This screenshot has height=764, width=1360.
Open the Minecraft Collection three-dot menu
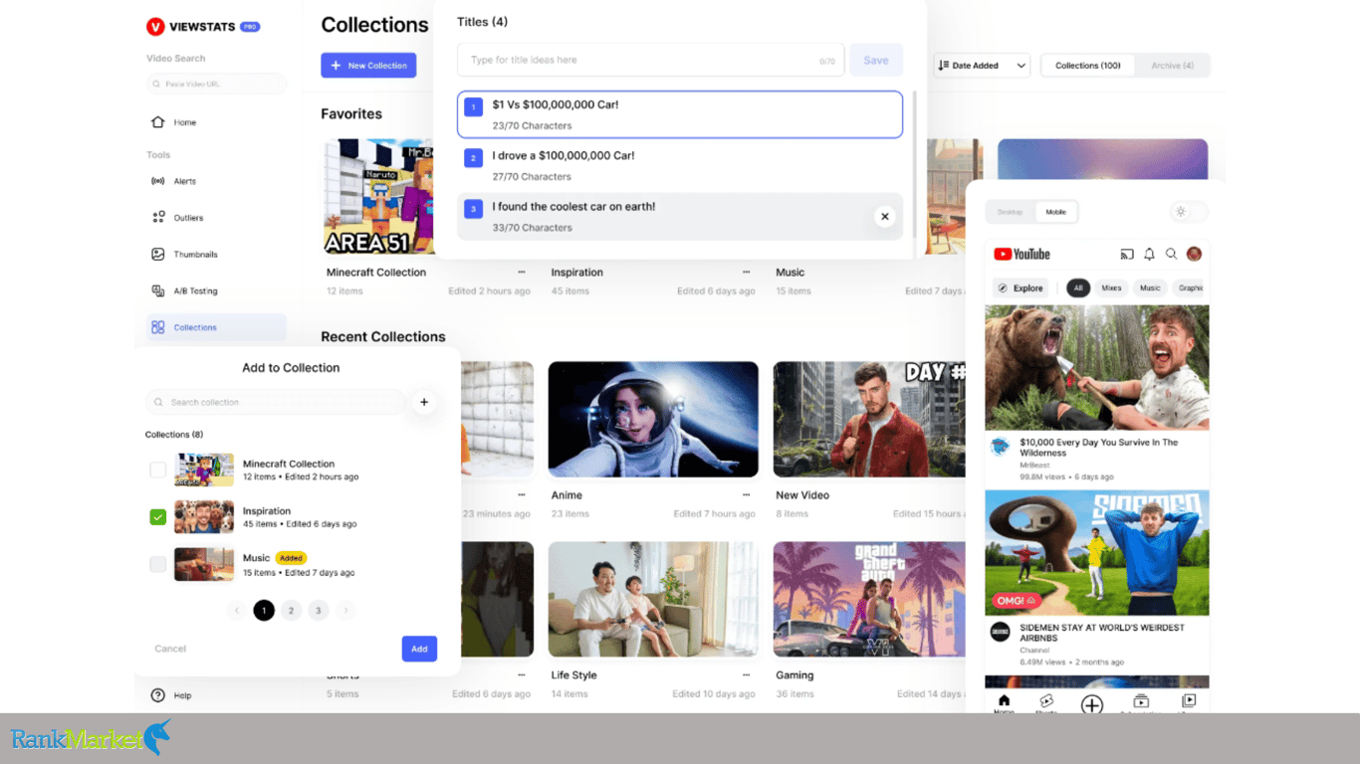click(x=521, y=272)
